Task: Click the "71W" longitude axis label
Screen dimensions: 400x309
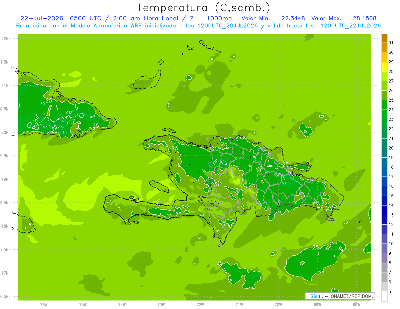Action: coord(239,304)
